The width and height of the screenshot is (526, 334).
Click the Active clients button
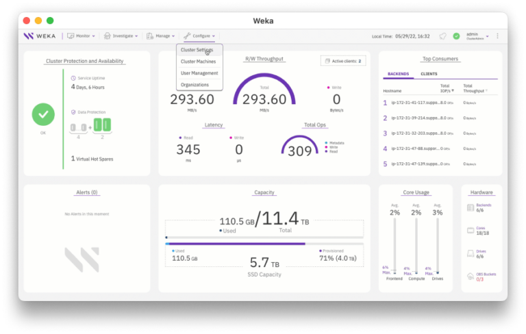[x=343, y=61]
